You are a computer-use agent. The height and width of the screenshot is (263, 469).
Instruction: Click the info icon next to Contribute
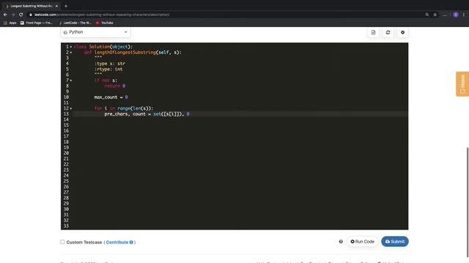tap(131, 242)
